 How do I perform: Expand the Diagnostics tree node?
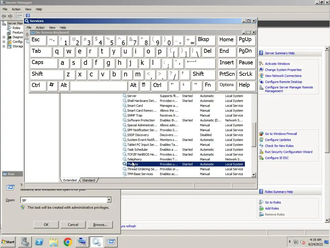coord(4,37)
